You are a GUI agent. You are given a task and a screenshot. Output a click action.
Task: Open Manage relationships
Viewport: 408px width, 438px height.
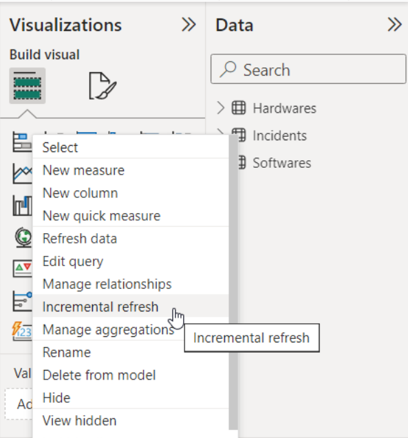pyautogui.click(x=131, y=284)
